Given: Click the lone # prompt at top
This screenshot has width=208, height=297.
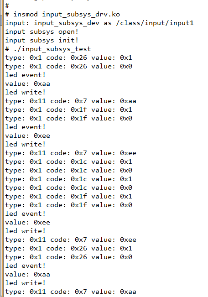Looking at the screenshot, I should click(x=7, y=5).
